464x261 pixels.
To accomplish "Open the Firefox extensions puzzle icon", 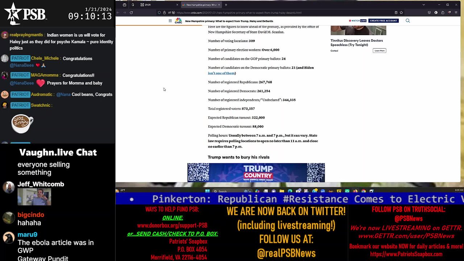I will [443, 13].
